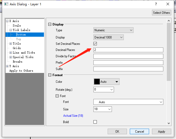
Task: Select Apply to Others tree item
Action: point(21,71)
